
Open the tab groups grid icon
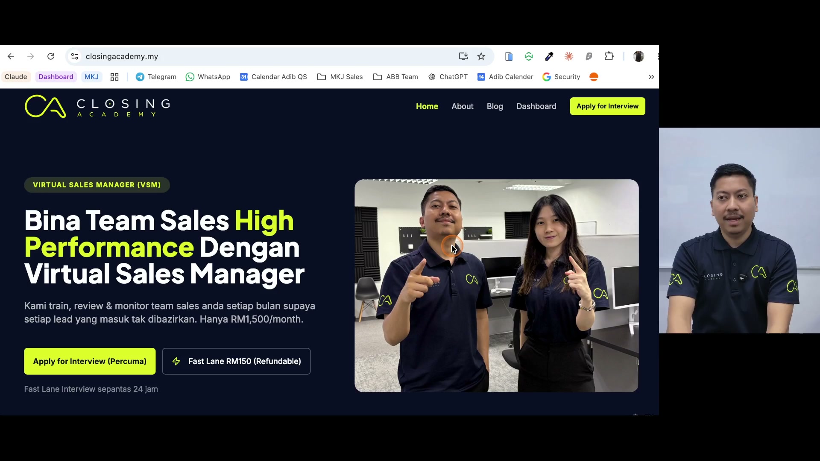point(114,77)
